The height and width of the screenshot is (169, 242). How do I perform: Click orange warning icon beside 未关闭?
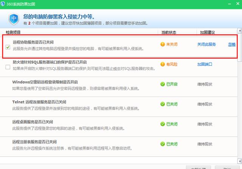[163, 45]
